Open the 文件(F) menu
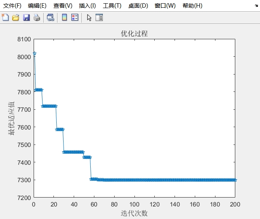This screenshot has width=260, height=219. pyautogui.click(x=12, y=6)
